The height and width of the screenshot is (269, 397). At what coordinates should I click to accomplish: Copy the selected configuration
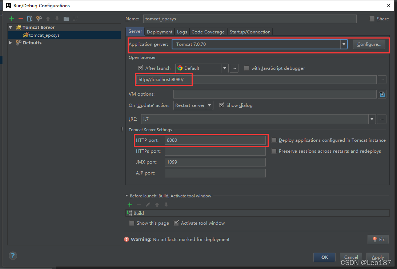coord(29,19)
